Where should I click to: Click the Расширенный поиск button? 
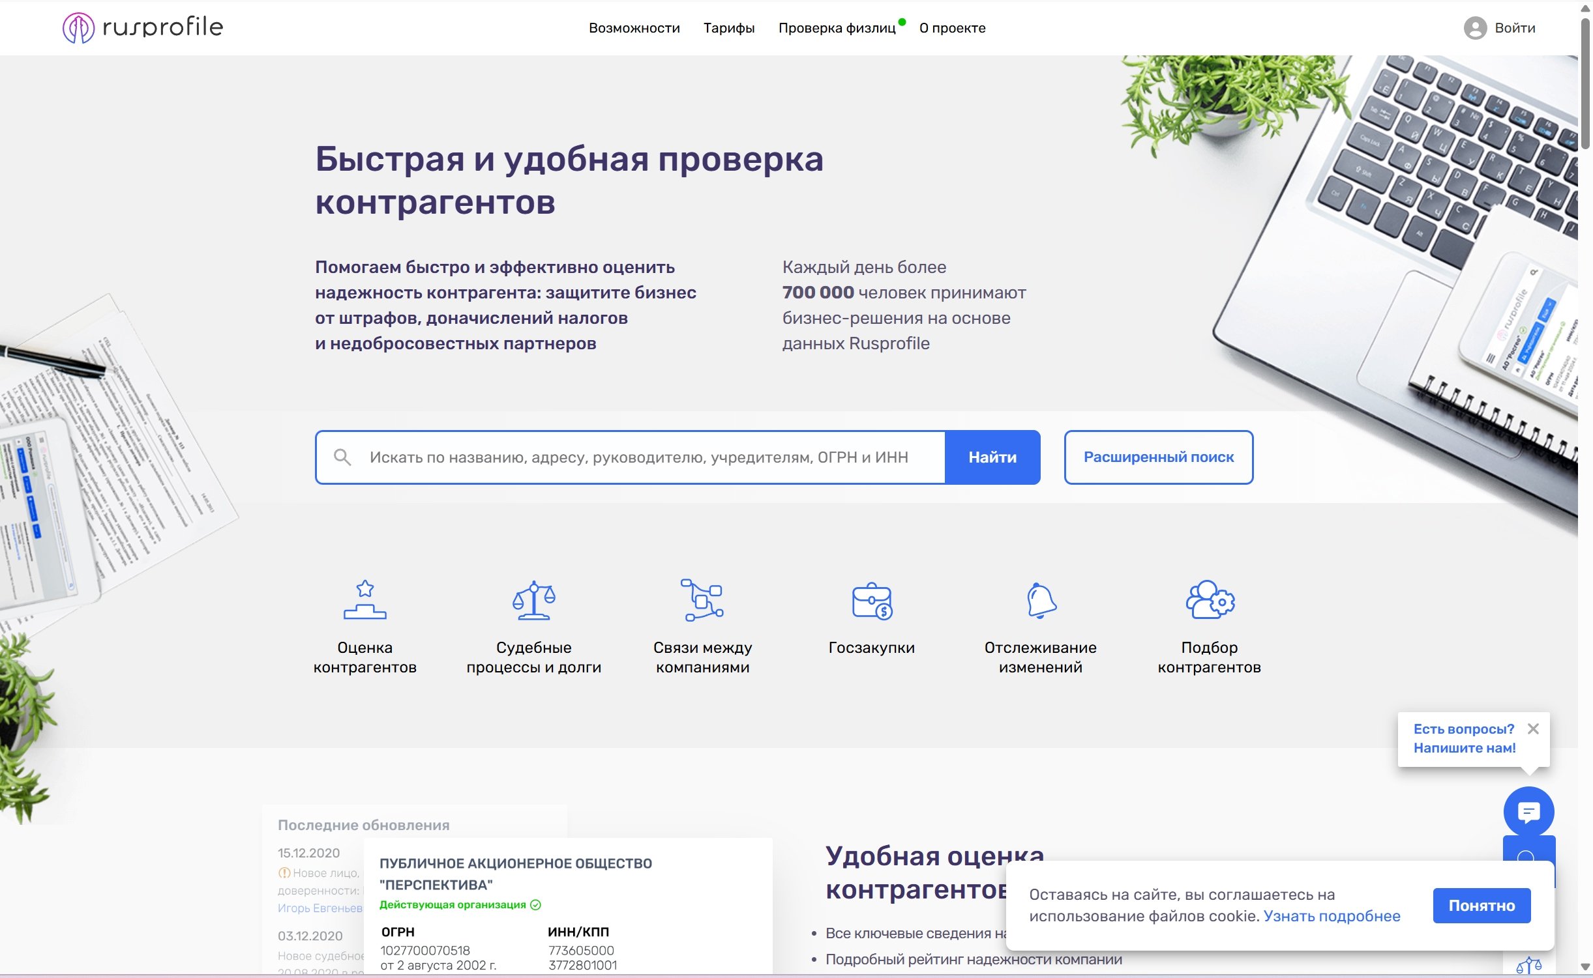1158,457
